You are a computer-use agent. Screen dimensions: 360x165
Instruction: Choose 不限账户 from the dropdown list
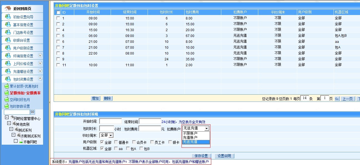[x=196, y=133]
